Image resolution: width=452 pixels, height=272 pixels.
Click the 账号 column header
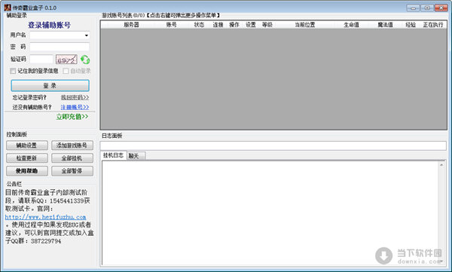(171, 25)
